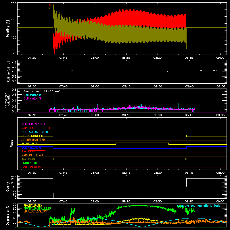The width and height of the screenshot is (230, 230).
Task: Click the 'Degrees or %' axis title
Action: tap(7, 216)
